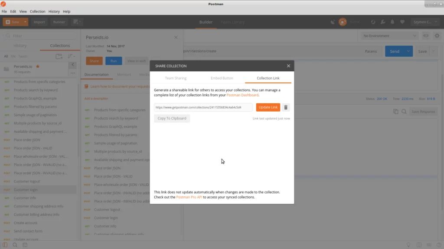Click the sidebar Filter search field
Viewport: 444px width, 249px height.
(40, 36)
